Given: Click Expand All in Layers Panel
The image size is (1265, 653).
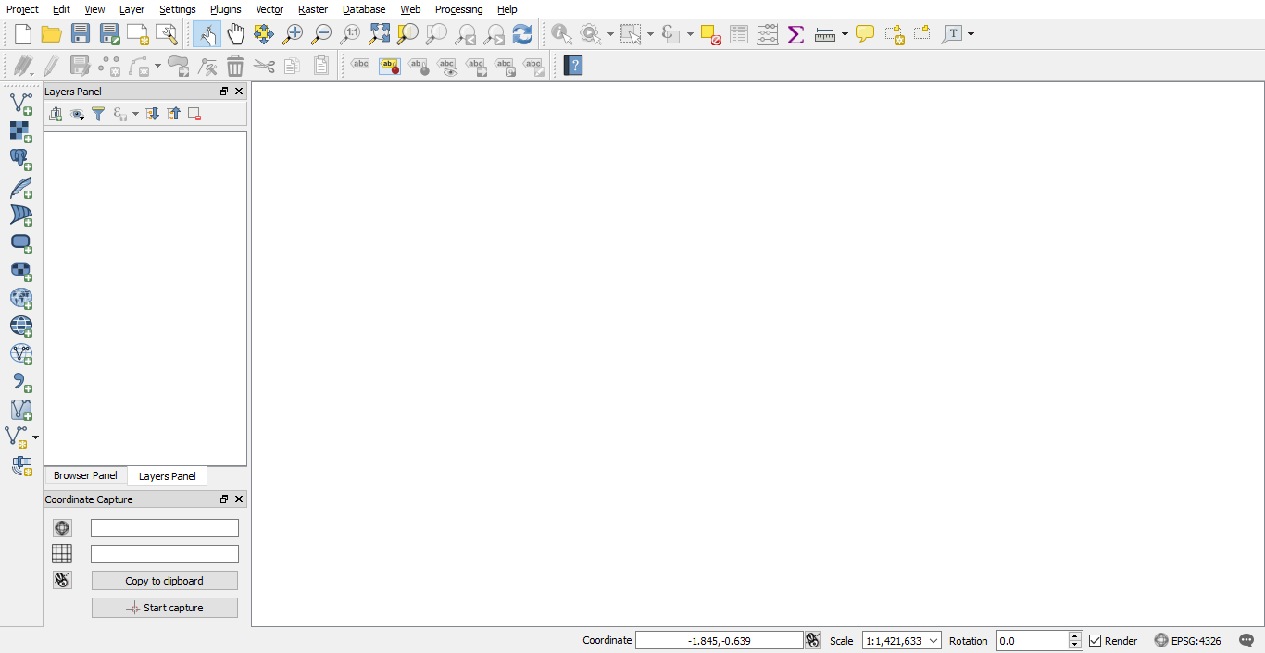Looking at the screenshot, I should click(x=152, y=114).
